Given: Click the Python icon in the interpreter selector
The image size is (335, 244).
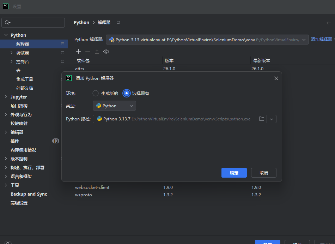Looking at the screenshot, I should pyautogui.click(x=112, y=40).
